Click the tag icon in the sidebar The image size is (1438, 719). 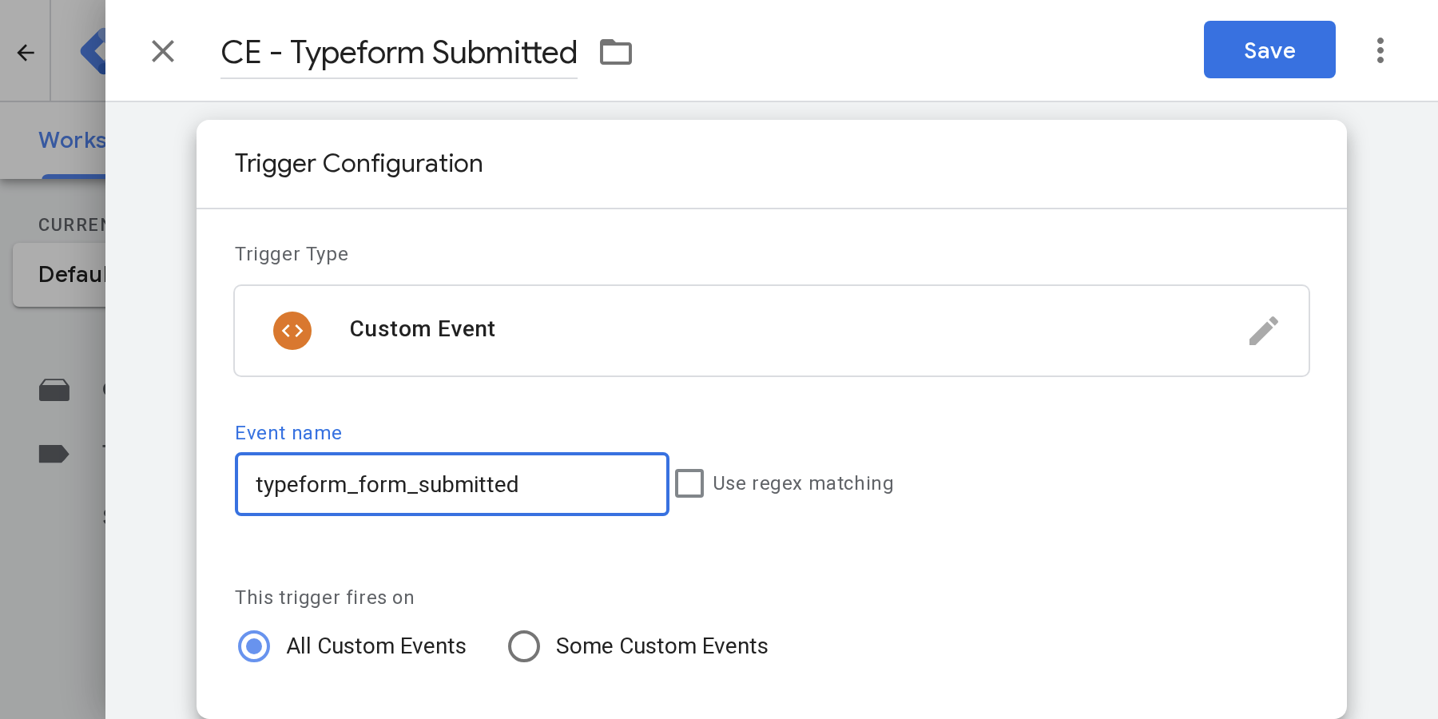pos(54,455)
